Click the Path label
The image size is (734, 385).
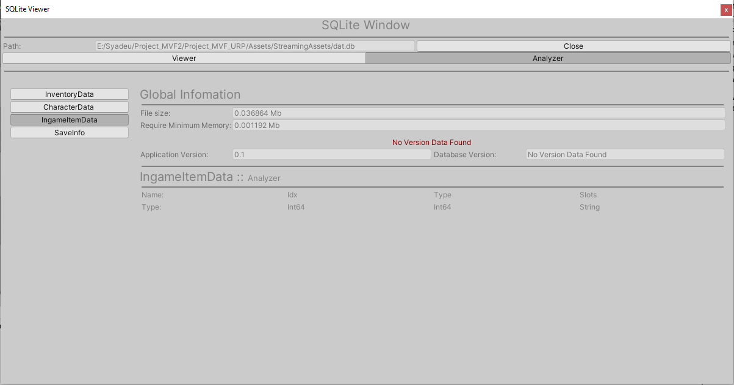[x=12, y=46]
